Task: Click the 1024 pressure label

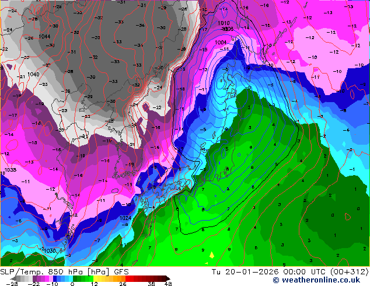Action: click(125, 218)
